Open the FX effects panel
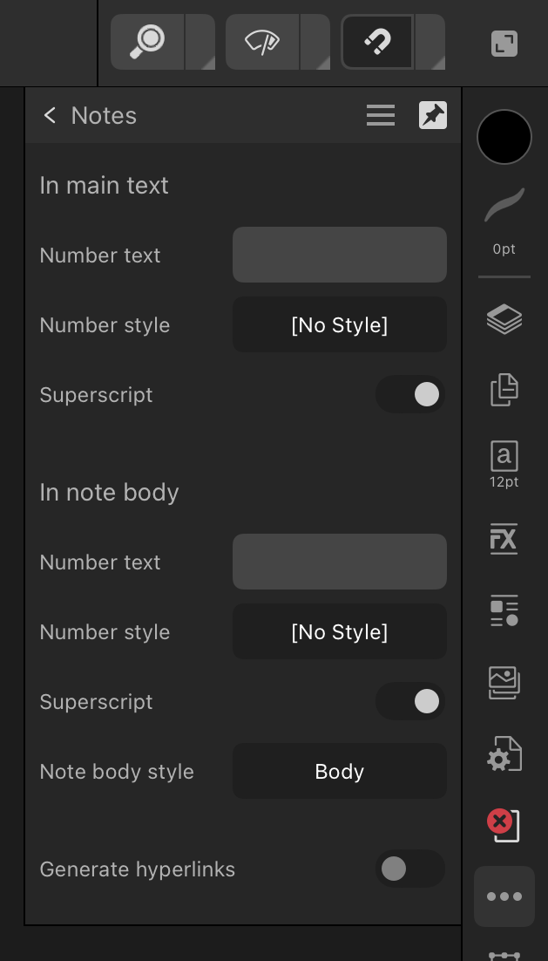 (504, 540)
